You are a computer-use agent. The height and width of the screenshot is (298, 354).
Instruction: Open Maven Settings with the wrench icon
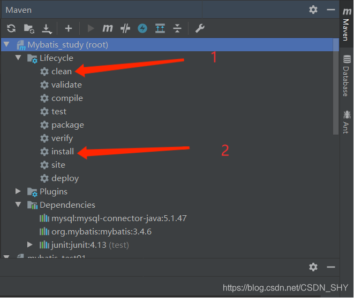(200, 28)
